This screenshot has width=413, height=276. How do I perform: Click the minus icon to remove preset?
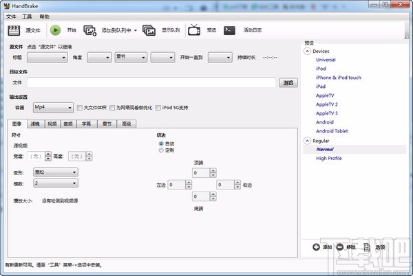tap(340, 247)
